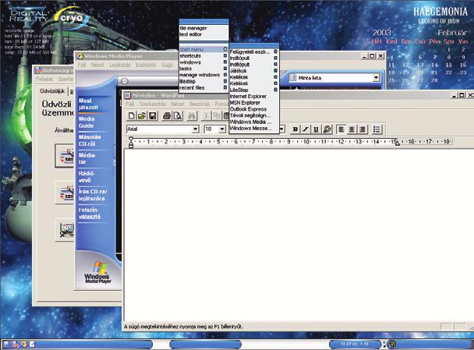Open the Arial font name dropdown
The image size is (474, 350).
pyautogui.click(x=195, y=129)
